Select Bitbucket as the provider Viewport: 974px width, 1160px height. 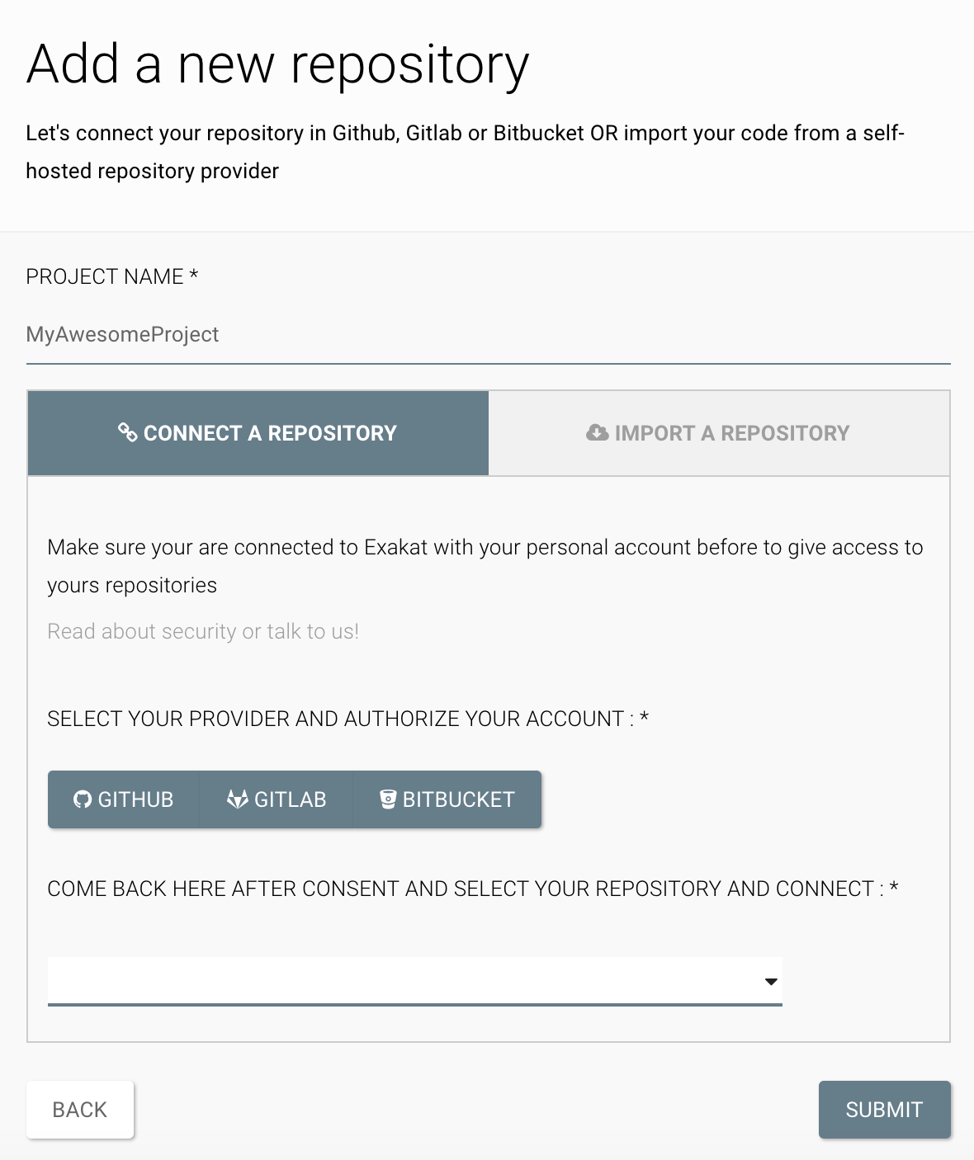[447, 799]
